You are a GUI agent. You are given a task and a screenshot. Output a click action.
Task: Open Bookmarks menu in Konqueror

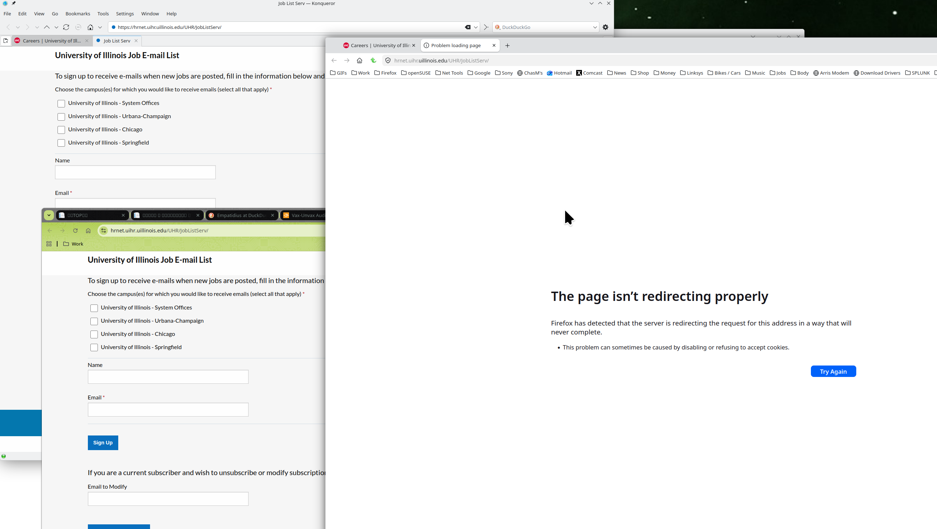[x=78, y=14]
